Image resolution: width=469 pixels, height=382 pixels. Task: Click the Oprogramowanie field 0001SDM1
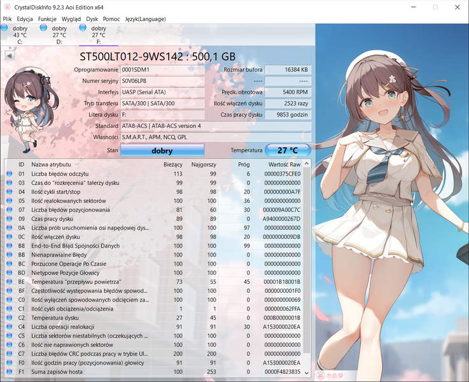tap(162, 69)
